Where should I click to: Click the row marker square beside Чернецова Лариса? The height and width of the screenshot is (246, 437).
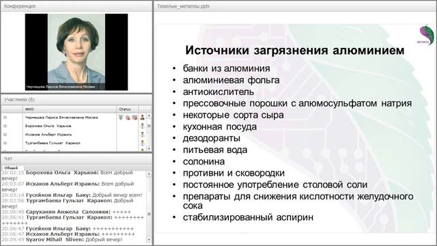5,118
